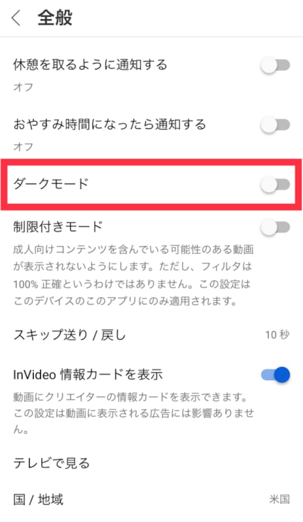Screen dimensions: 303x522
Task: Click the オフ status under 休憩を取るように通知する
Action: (23, 87)
